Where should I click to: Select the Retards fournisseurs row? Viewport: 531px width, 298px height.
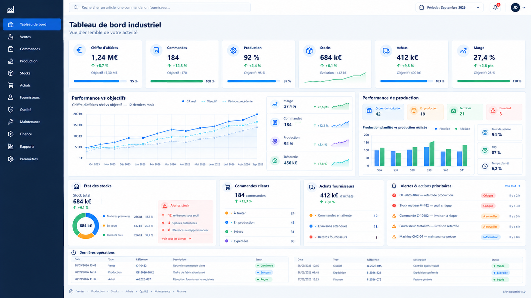click(x=343, y=237)
